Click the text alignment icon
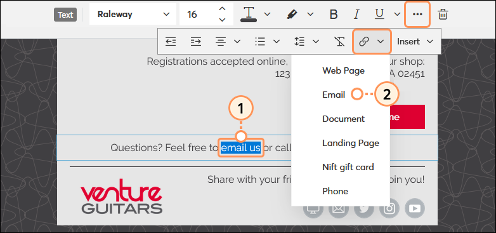 221,41
